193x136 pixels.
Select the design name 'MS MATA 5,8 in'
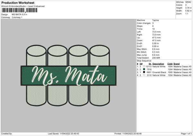click(19, 14)
